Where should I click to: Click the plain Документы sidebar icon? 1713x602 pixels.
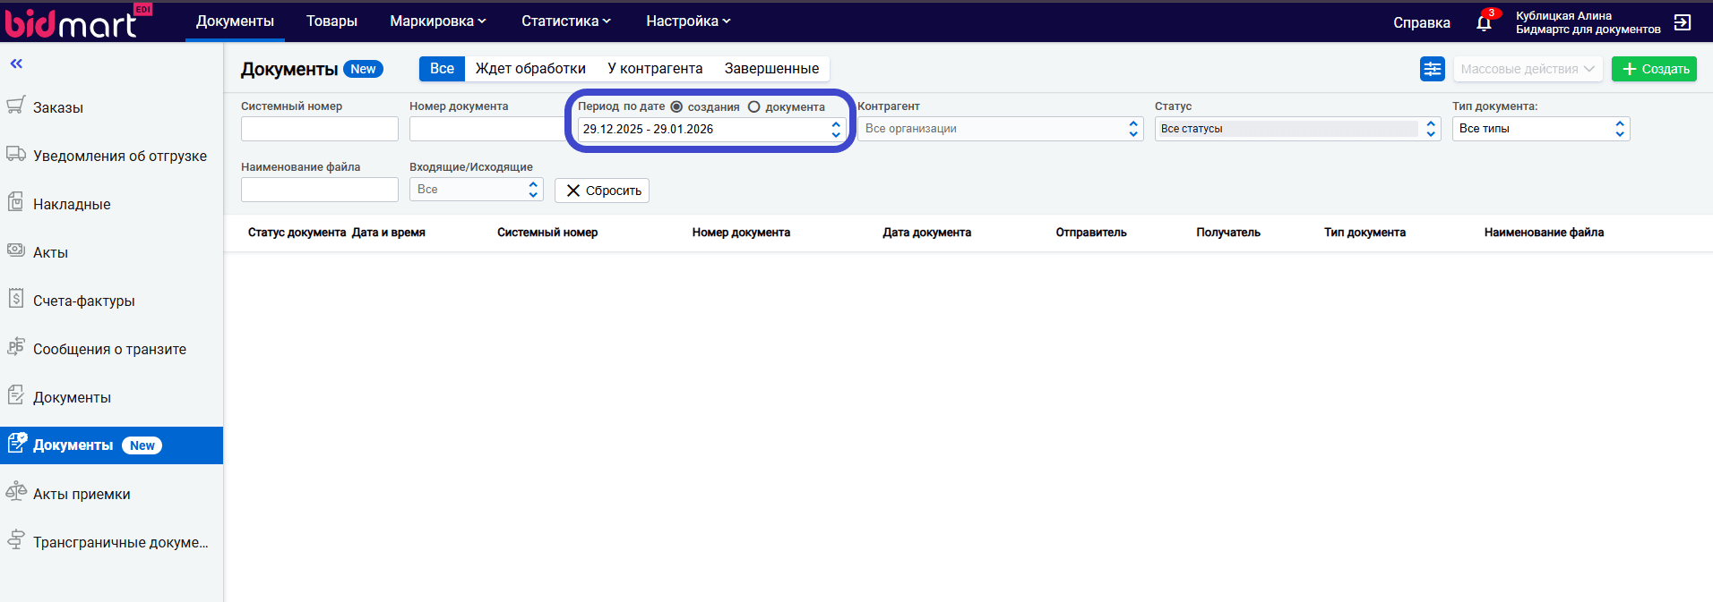pos(16,394)
